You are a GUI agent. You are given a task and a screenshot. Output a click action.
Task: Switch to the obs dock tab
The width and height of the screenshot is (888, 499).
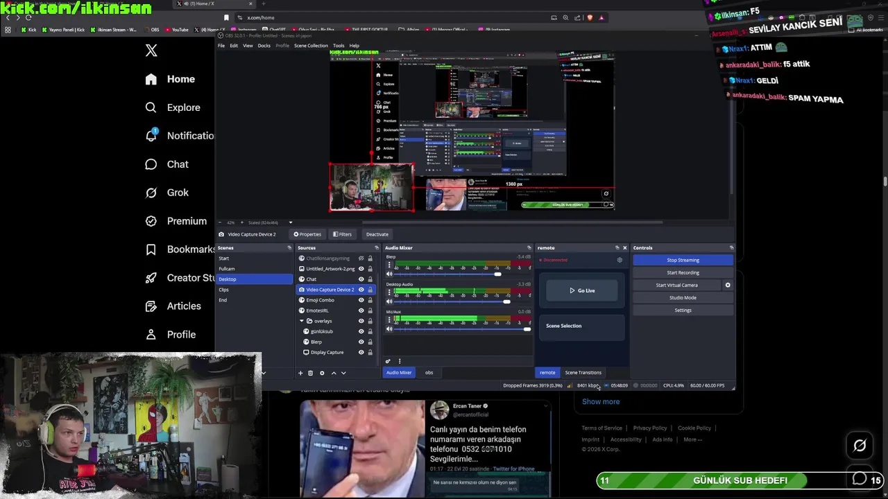[x=429, y=373]
